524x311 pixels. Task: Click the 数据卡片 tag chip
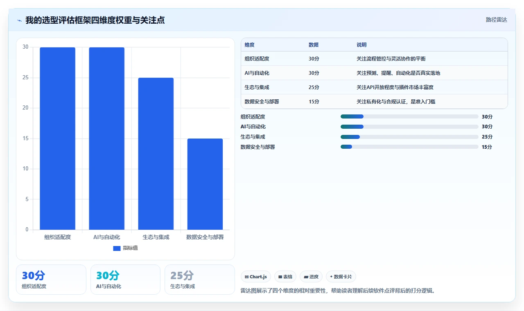[341, 277]
